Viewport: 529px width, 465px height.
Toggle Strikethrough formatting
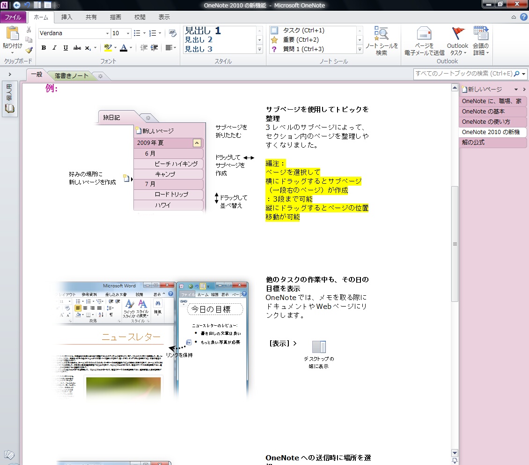coord(77,48)
